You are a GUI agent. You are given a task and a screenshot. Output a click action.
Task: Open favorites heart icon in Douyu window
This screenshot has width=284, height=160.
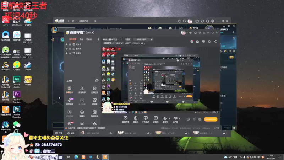184,21
